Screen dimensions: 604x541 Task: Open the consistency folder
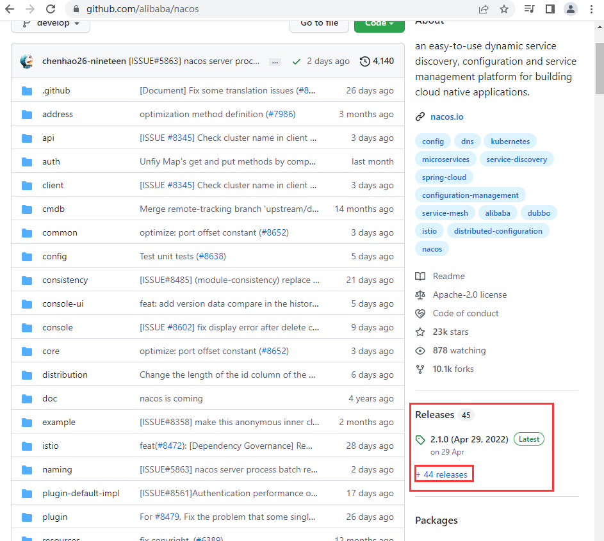[x=65, y=280]
